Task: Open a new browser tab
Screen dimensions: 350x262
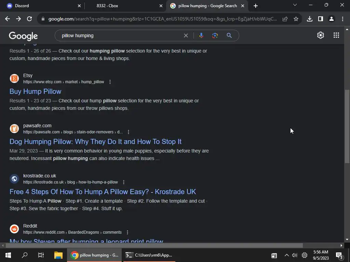Action: click(256, 6)
